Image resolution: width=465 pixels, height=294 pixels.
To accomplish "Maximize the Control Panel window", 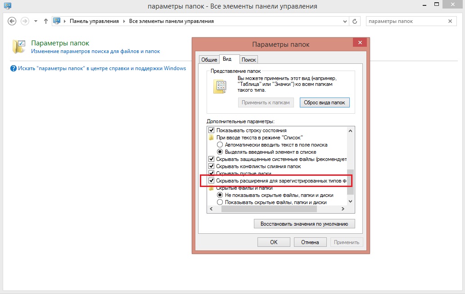I will 437,4.
